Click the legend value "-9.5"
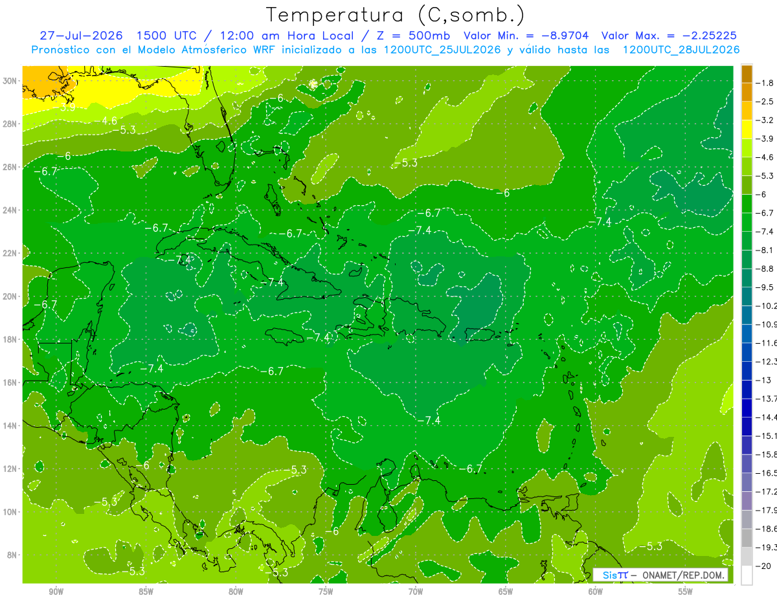The height and width of the screenshot is (600, 777). 765,287
